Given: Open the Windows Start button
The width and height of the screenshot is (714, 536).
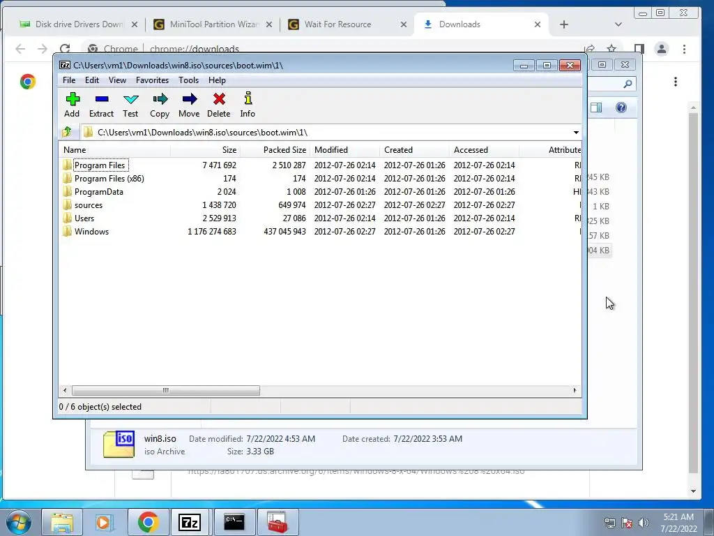Looking at the screenshot, I should tap(19, 522).
